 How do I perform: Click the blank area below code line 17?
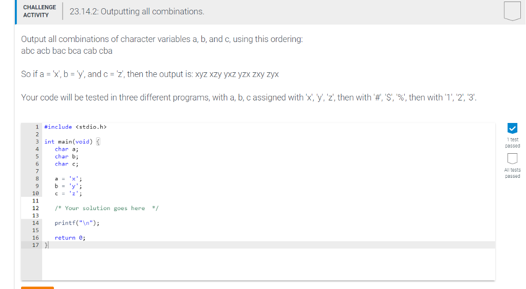268,264
